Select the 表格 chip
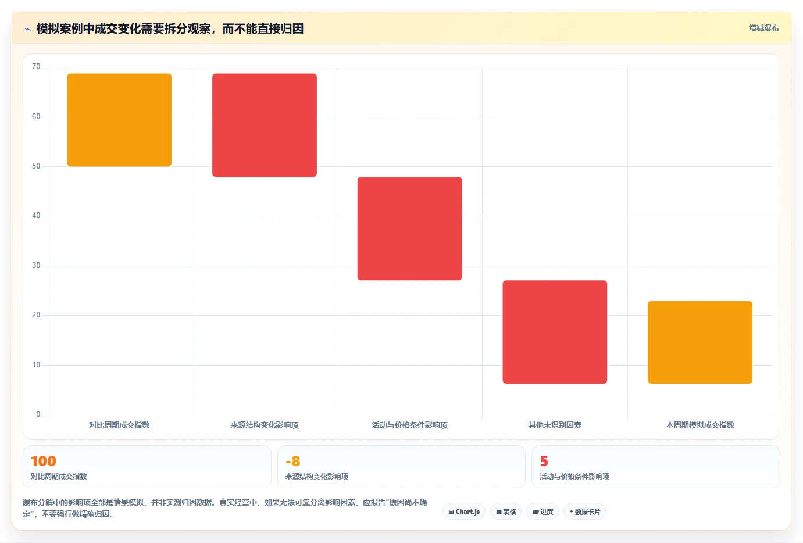Image resolution: width=803 pixels, height=543 pixels. point(506,512)
